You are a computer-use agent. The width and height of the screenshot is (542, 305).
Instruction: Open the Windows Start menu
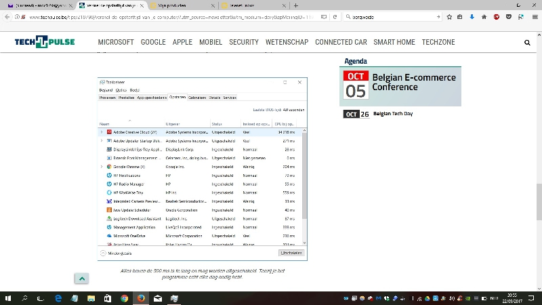point(8,298)
